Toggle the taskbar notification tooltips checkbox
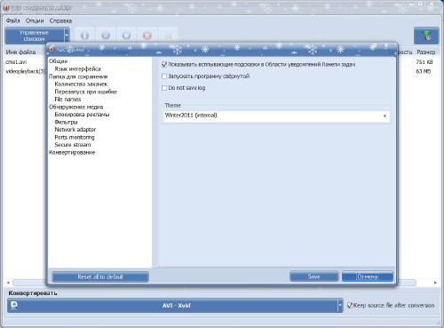The width and height of the screenshot is (444, 328). 164,64
